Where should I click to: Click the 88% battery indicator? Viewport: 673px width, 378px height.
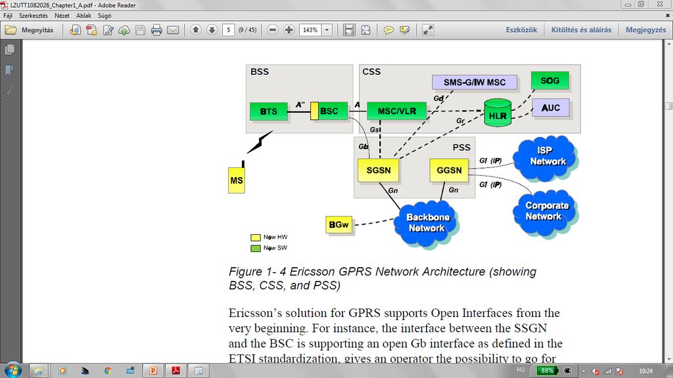546,371
